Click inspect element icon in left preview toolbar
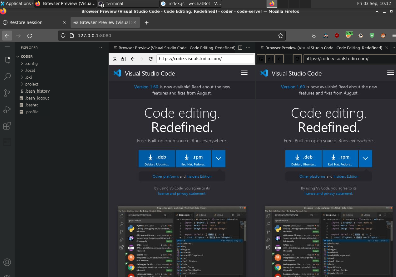The image size is (396, 277). point(115,59)
